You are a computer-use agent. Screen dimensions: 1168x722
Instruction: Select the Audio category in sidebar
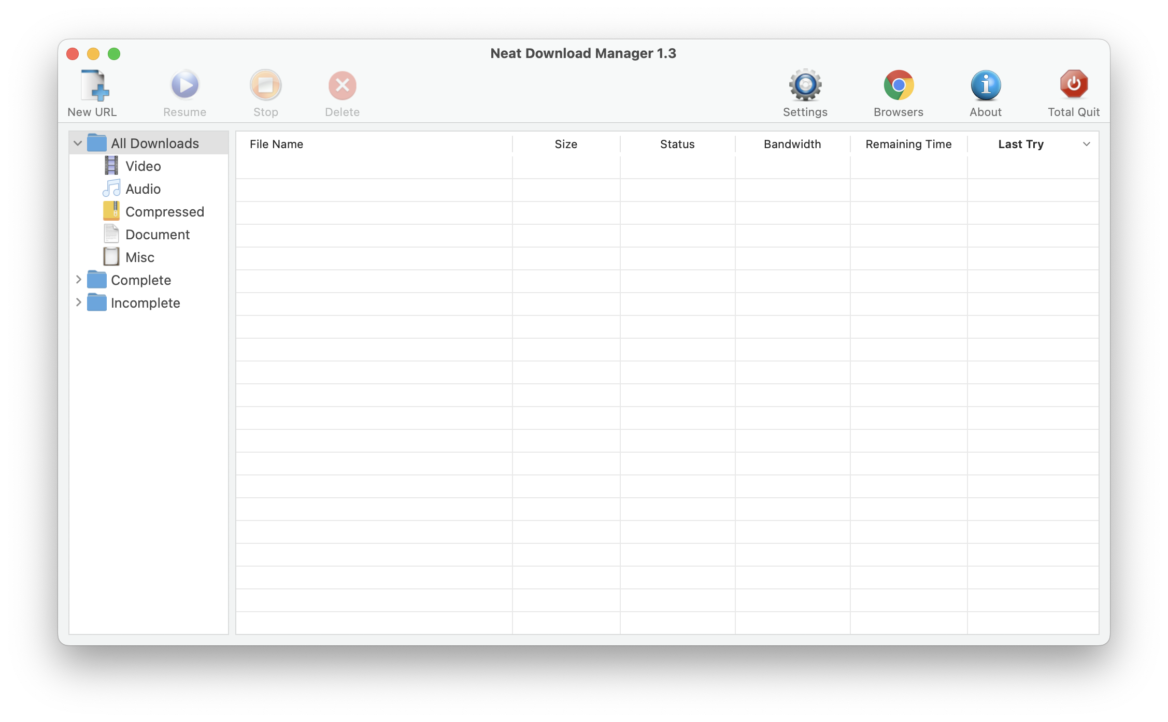click(x=142, y=189)
